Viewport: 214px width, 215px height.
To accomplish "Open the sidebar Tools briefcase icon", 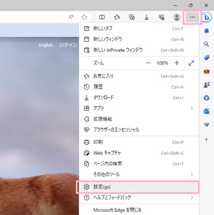I will point(207,71).
